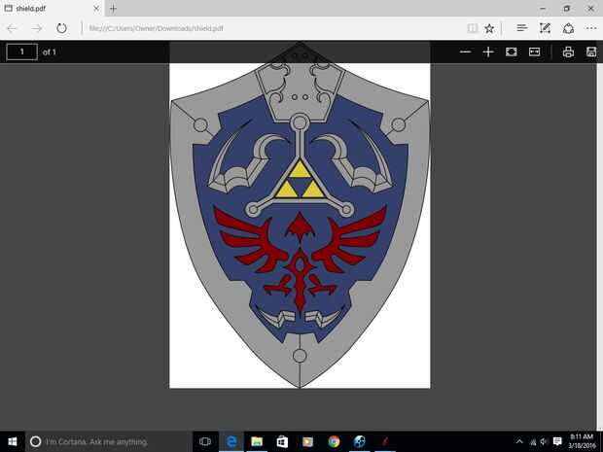The width and height of the screenshot is (603, 452).
Task: Open Task View from taskbar
Action: [205, 441]
